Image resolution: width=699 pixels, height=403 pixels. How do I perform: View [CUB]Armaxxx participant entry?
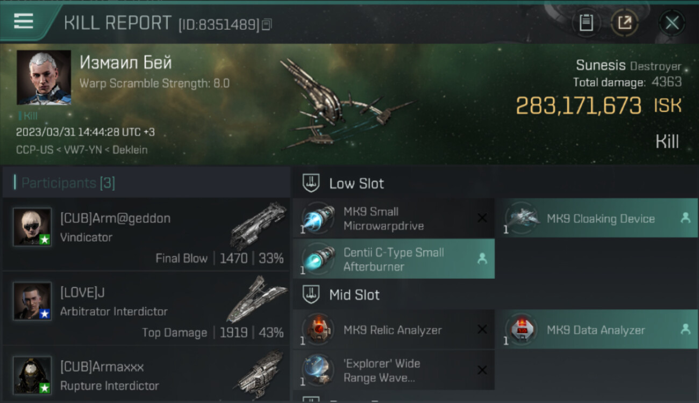point(146,375)
